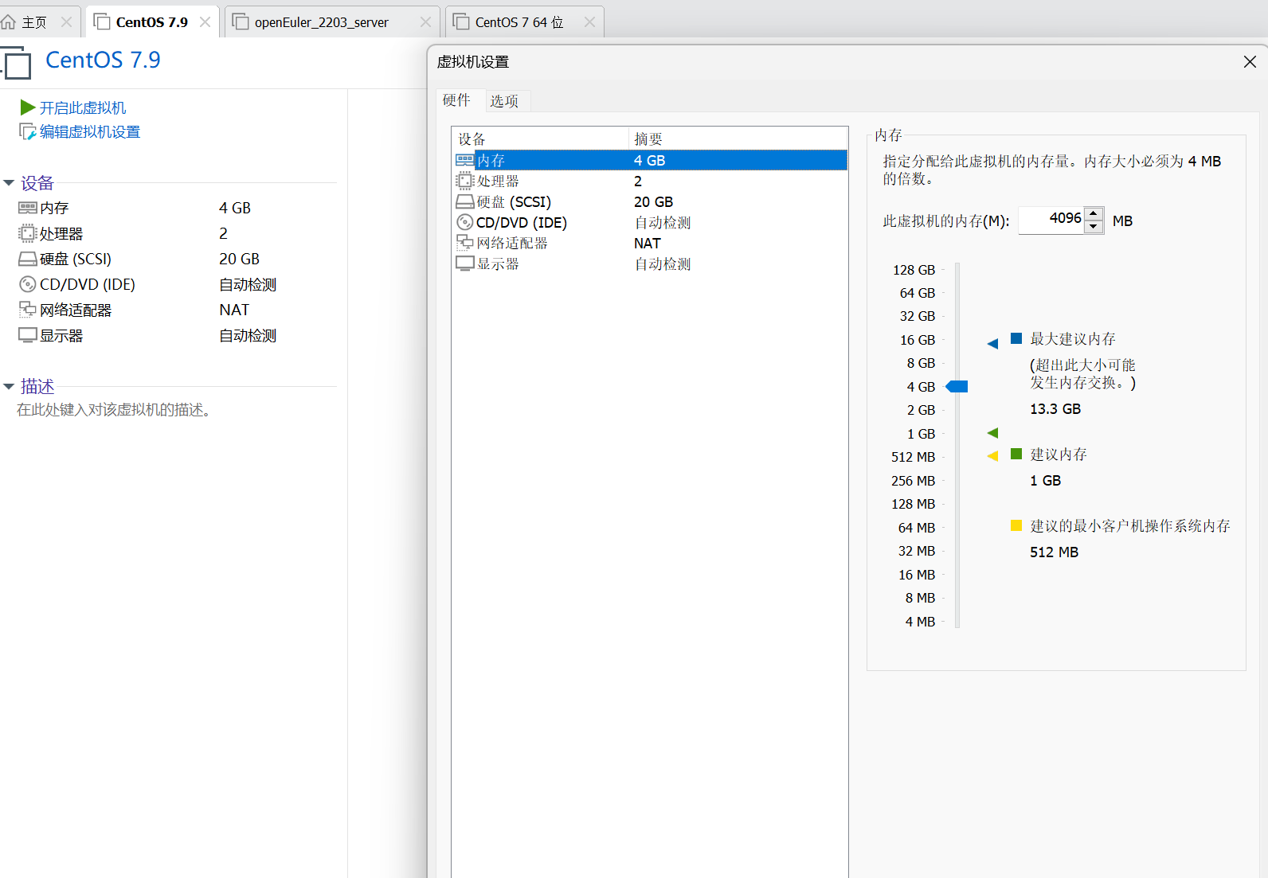Close the 虚拟机设置 dialog
Image resolution: width=1268 pixels, height=878 pixels.
[1250, 61]
